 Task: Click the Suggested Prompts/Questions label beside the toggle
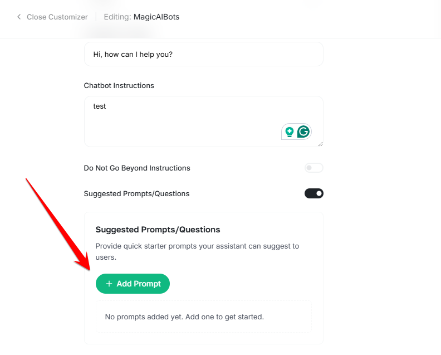(x=136, y=193)
